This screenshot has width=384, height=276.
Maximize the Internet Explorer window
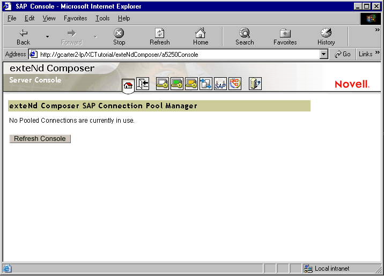click(x=367, y=6)
